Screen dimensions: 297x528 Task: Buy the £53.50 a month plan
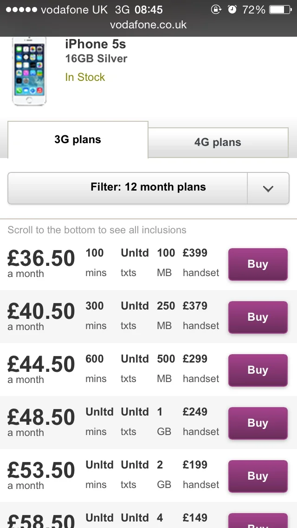pyautogui.click(x=258, y=476)
